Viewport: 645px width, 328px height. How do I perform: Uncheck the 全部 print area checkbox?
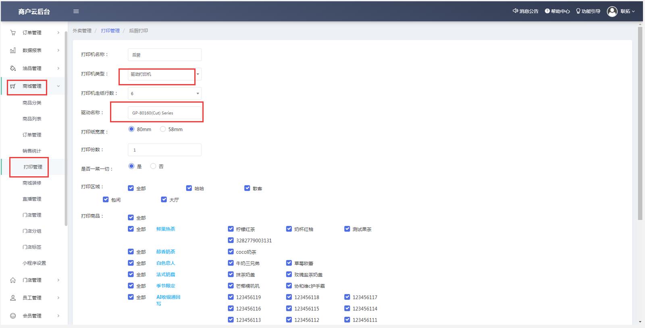pos(131,188)
